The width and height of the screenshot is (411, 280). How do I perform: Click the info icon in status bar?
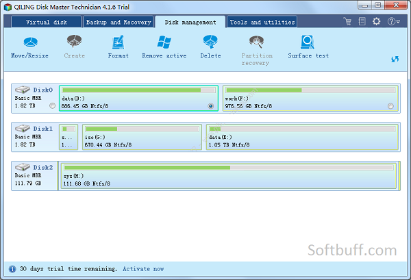[12, 269]
